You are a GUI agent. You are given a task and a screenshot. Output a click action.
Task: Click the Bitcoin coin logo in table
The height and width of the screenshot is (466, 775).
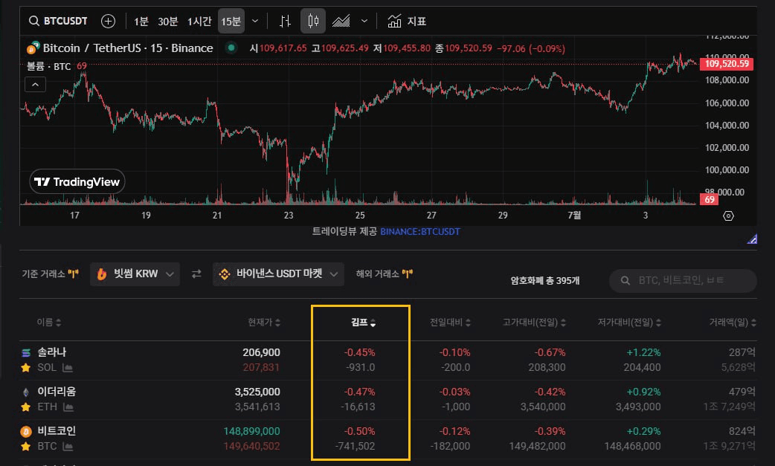[26, 432]
